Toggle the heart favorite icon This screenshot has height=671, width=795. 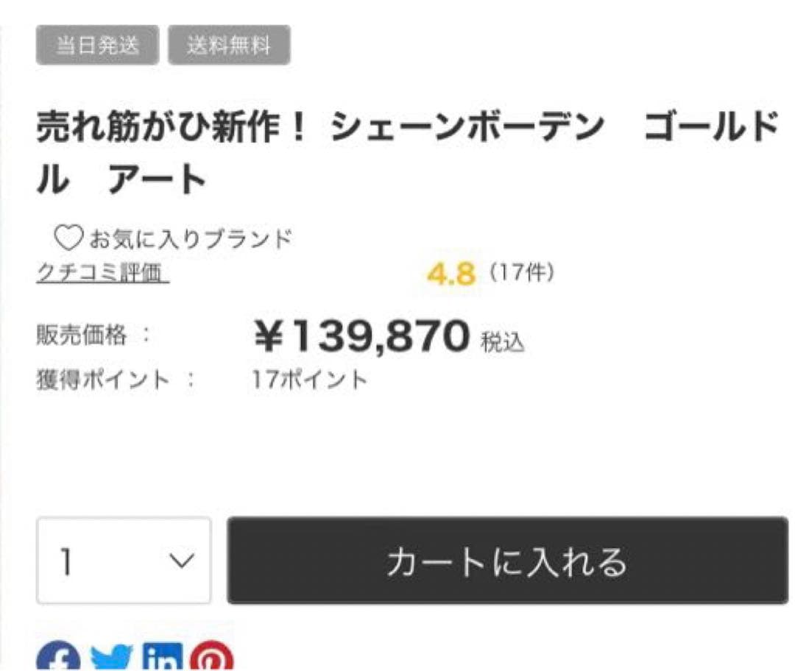click(69, 237)
